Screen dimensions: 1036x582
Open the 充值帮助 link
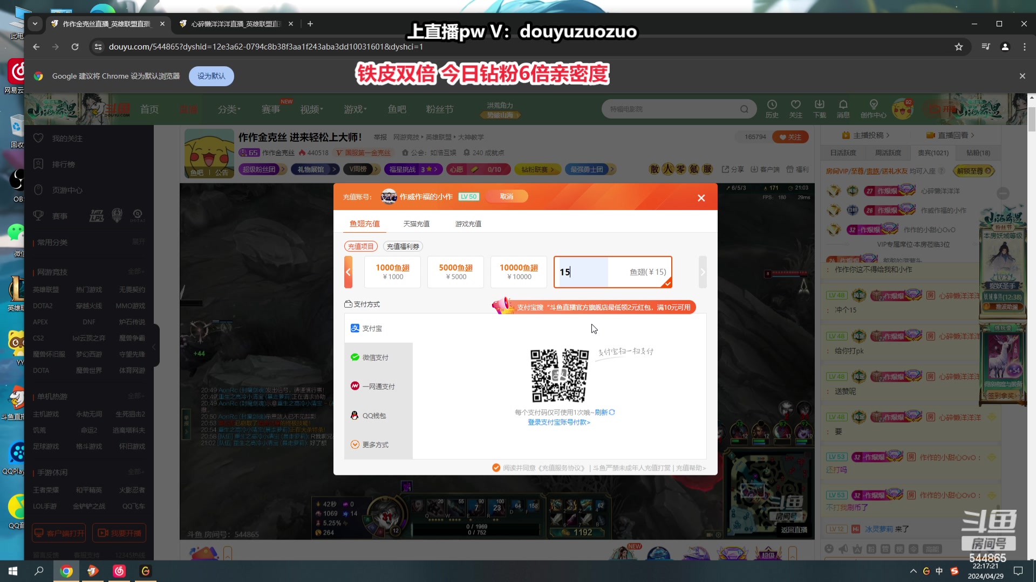[x=691, y=468]
